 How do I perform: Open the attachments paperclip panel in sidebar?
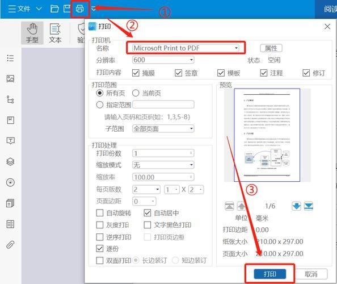pyautogui.click(x=10, y=245)
